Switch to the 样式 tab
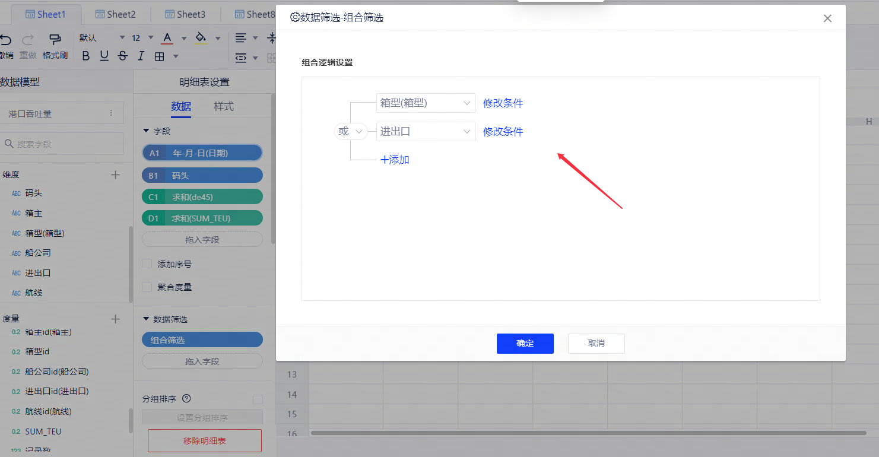Image resolution: width=879 pixels, height=457 pixels. click(x=224, y=106)
